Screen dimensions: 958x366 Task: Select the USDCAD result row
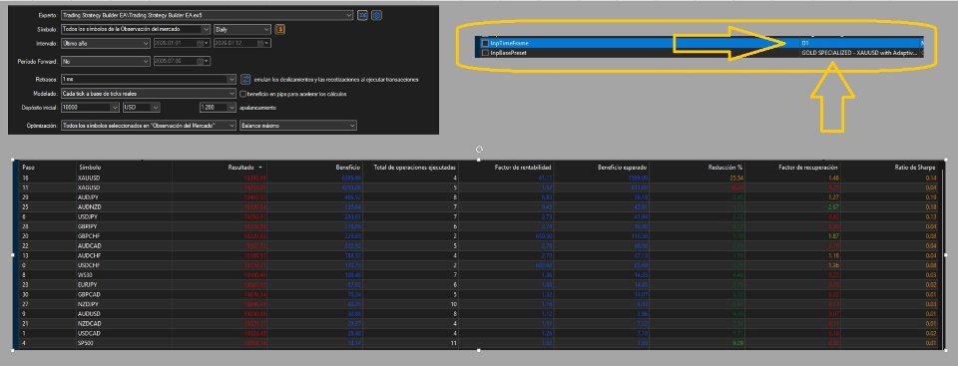[x=479, y=333]
